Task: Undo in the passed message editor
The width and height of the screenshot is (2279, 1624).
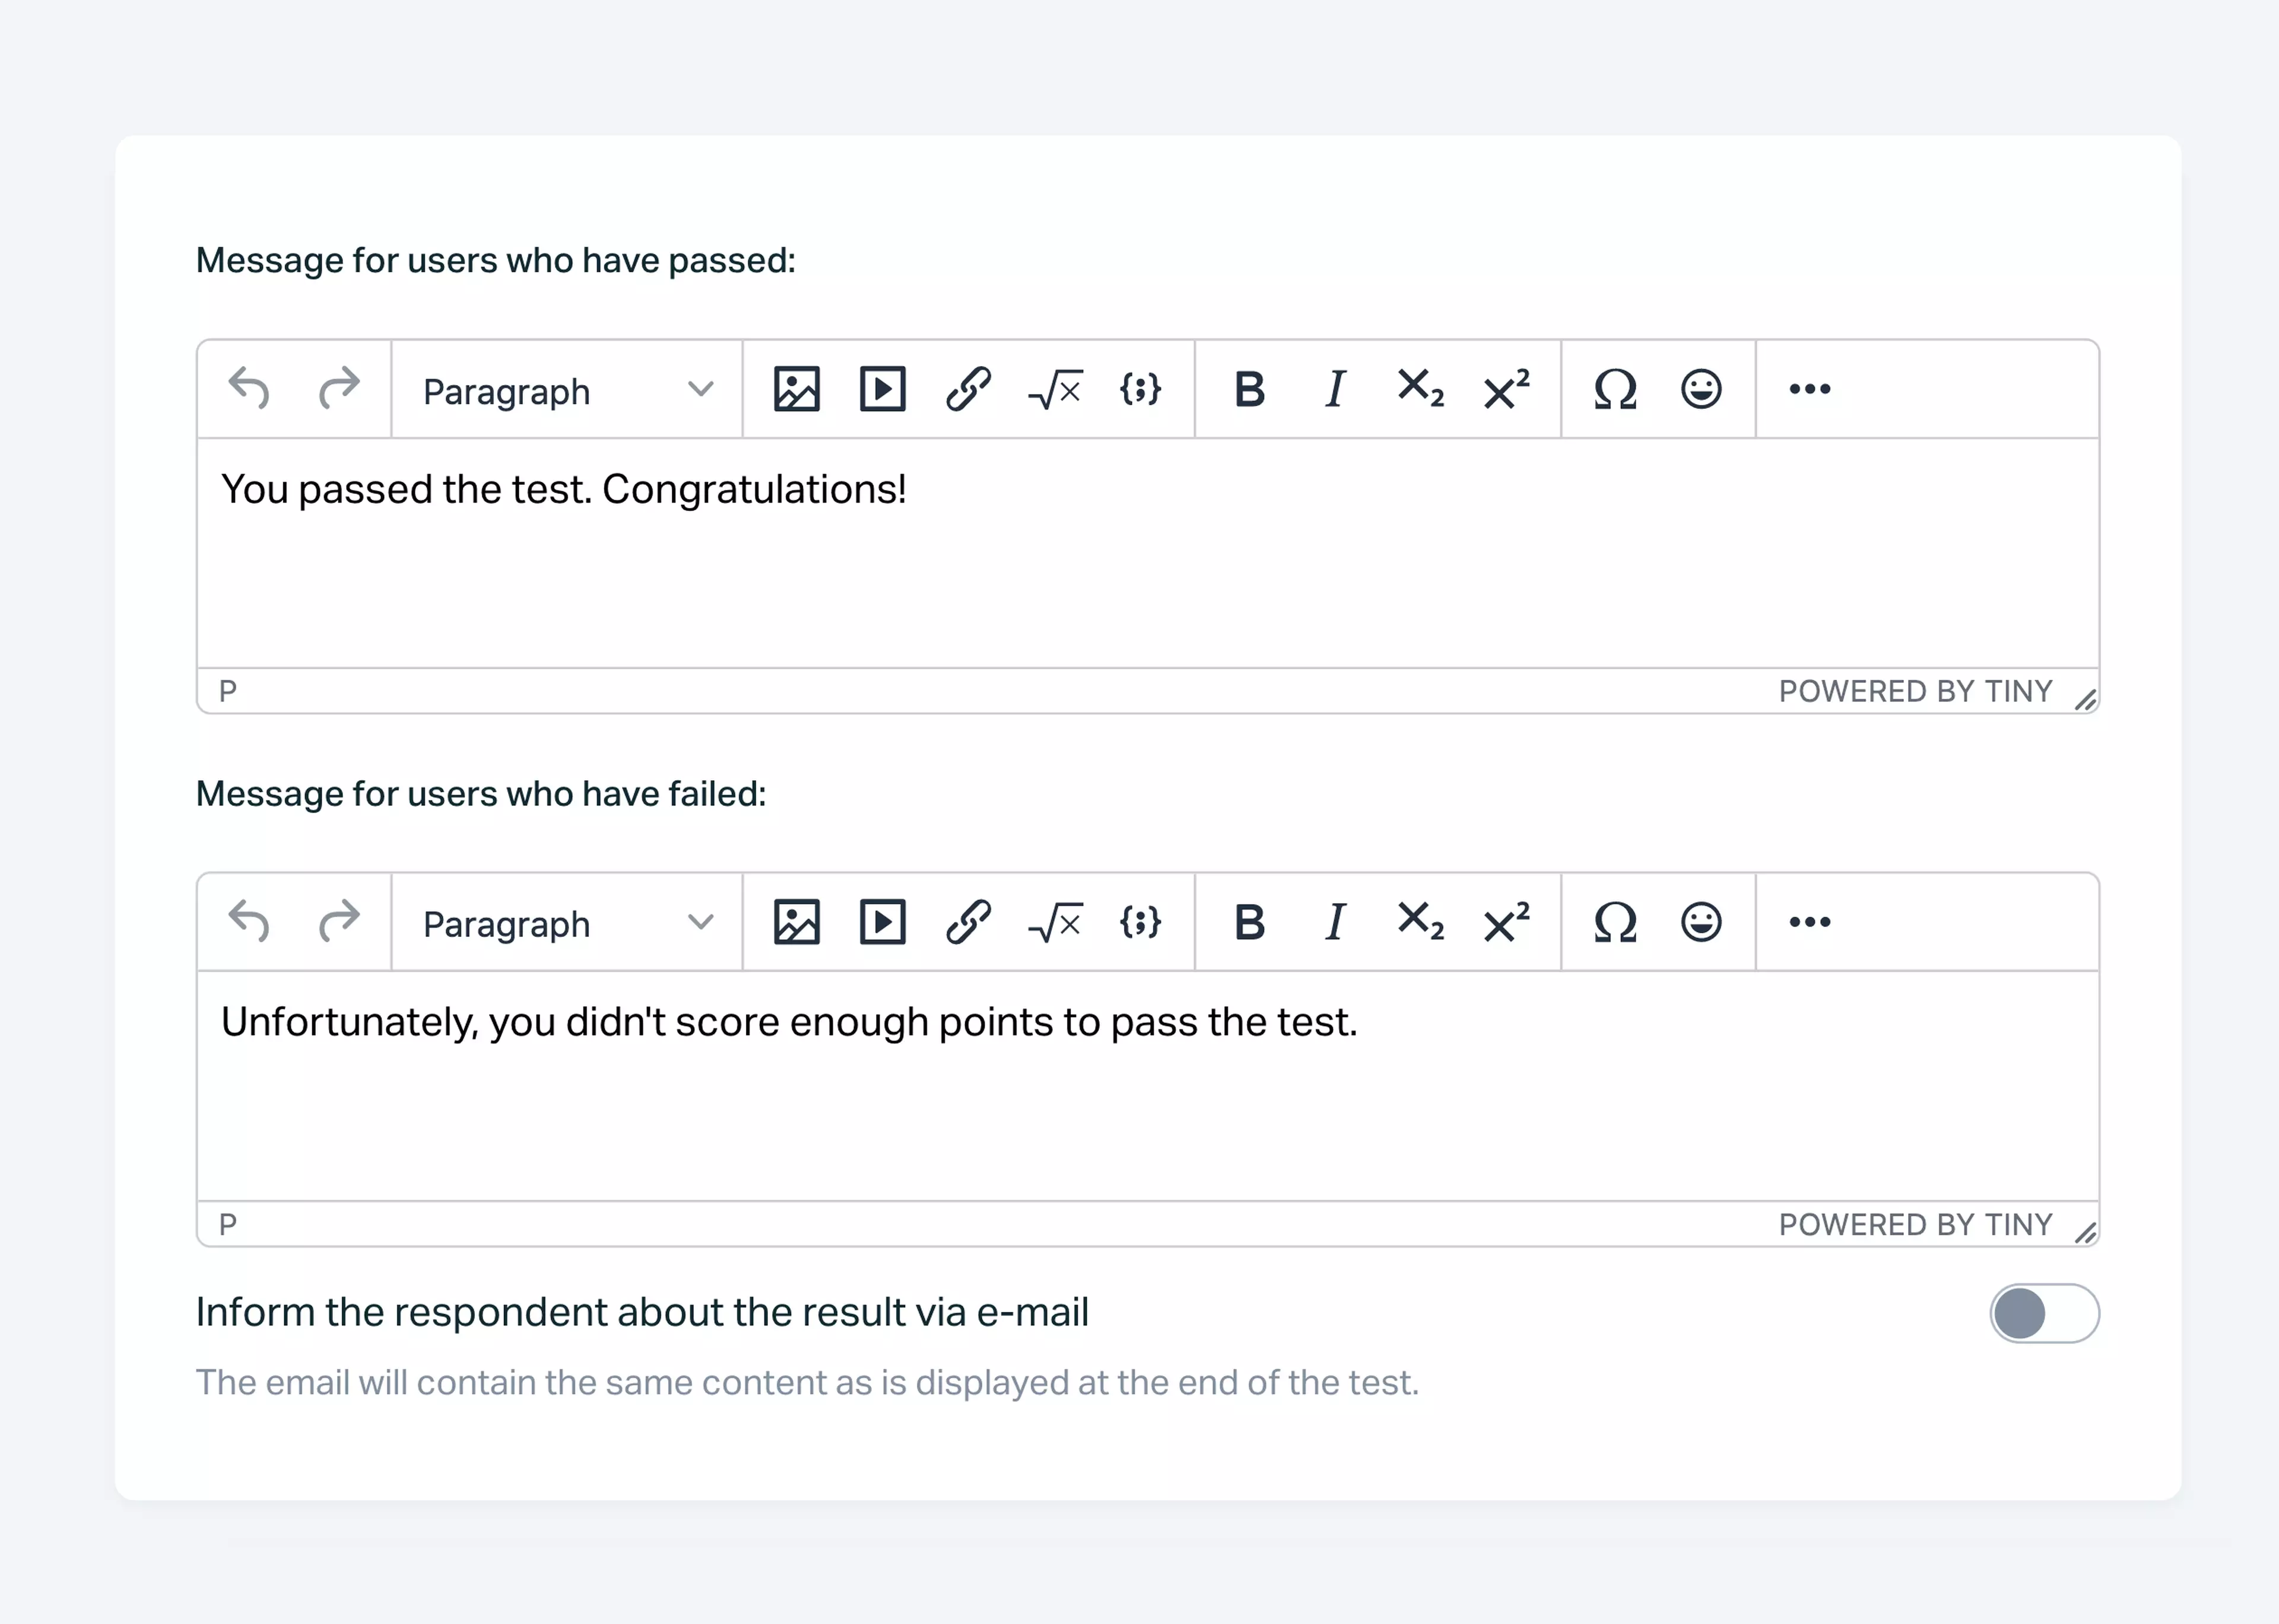Action: [x=249, y=389]
